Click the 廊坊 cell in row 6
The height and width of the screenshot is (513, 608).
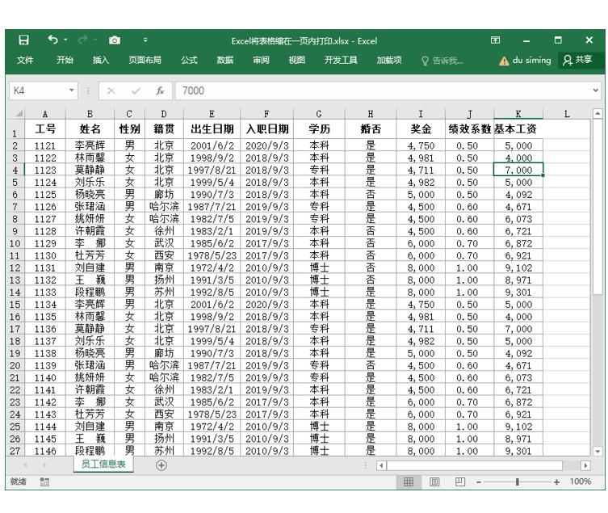[x=164, y=195]
